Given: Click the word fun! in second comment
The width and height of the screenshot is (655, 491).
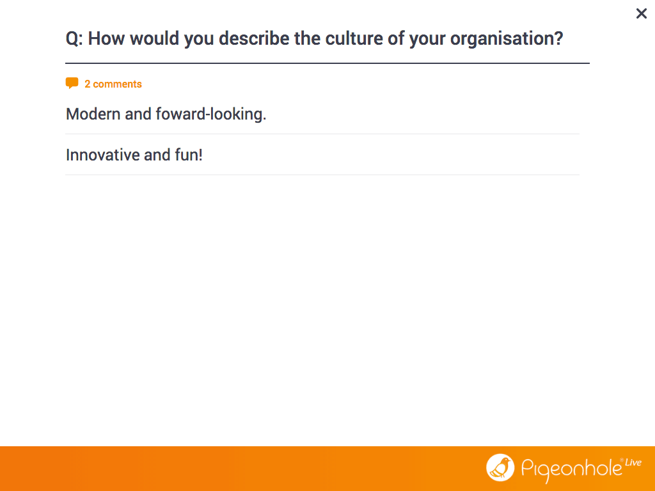Looking at the screenshot, I should click(189, 155).
